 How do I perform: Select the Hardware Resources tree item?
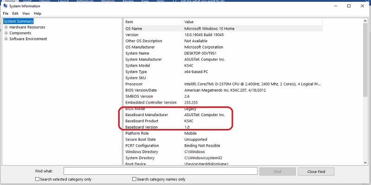click(27, 27)
